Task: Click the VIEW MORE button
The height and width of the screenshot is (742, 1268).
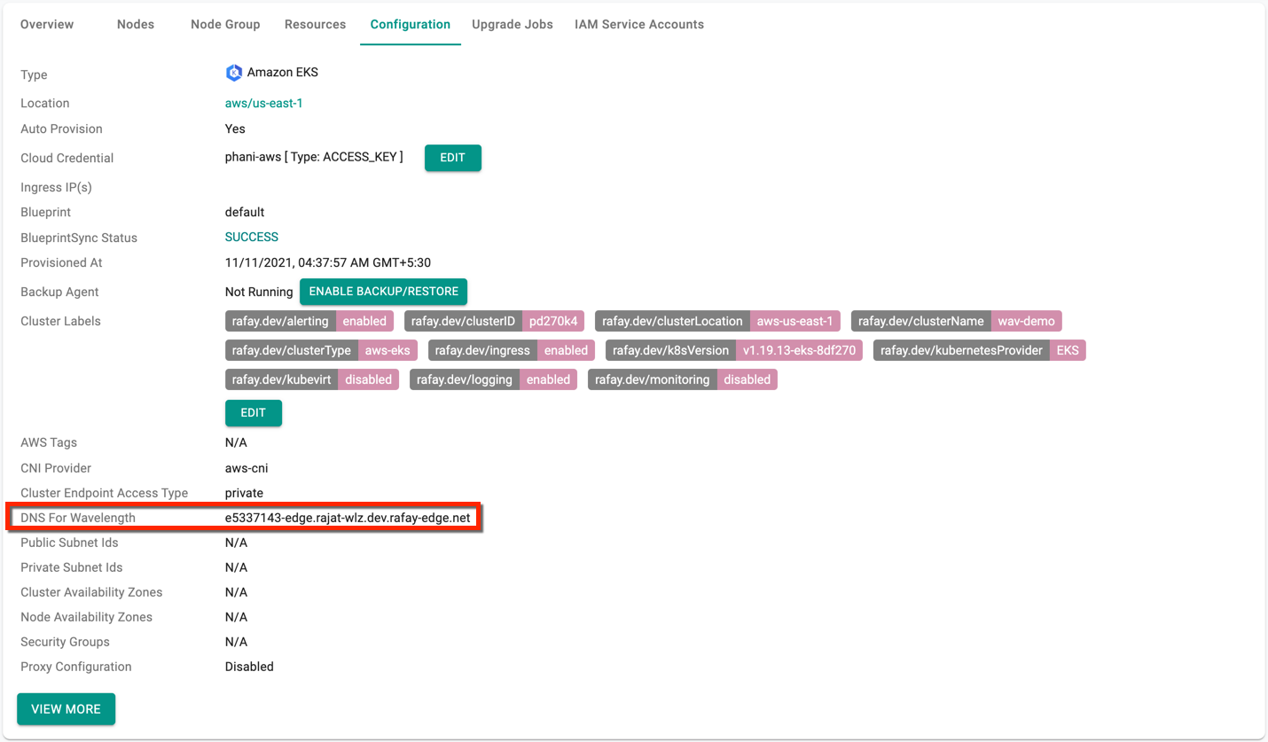Action: [67, 709]
